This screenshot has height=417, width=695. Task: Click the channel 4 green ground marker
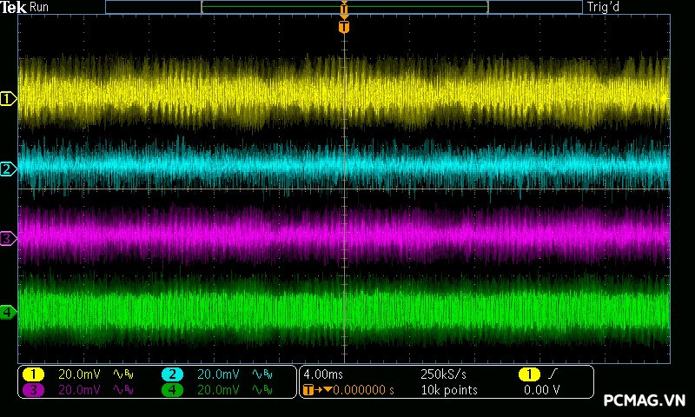point(8,312)
